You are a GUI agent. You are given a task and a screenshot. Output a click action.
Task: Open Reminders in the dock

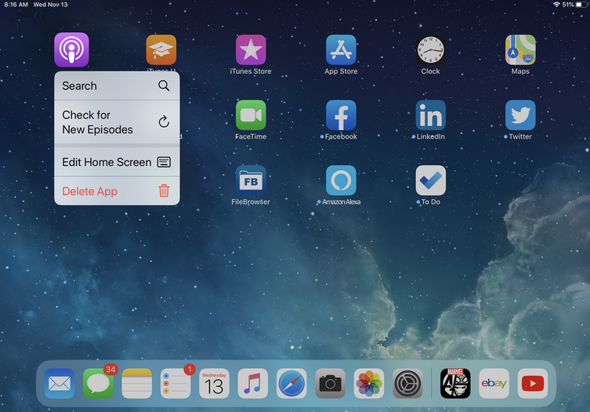(x=176, y=383)
